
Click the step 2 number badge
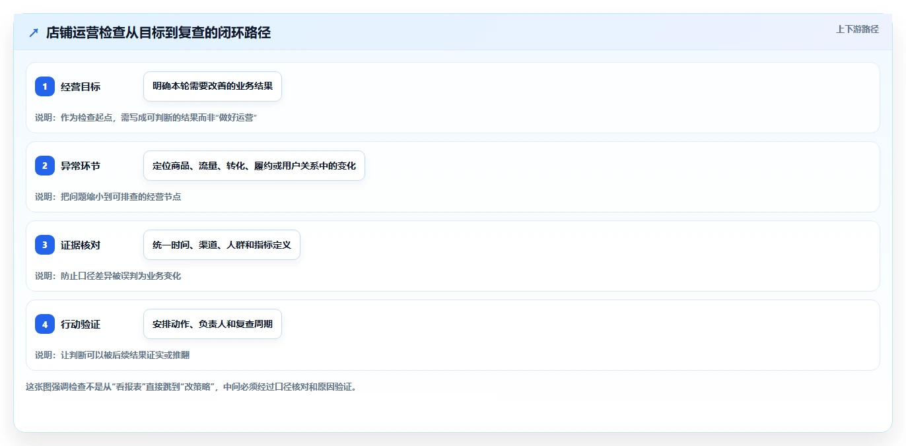coord(45,166)
